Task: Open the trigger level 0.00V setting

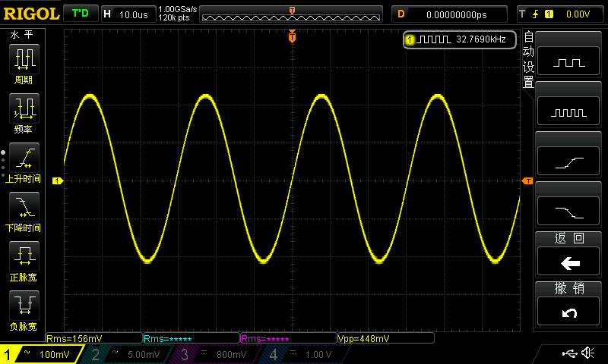Action: [x=561, y=14]
